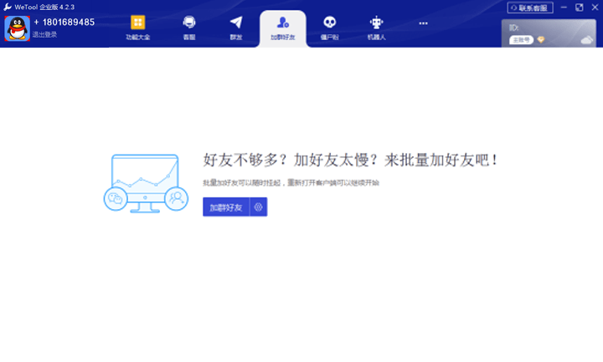Click the cloud icon in ID card
The height and width of the screenshot is (362, 603).
point(586,39)
